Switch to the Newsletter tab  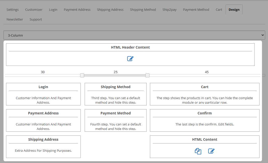(15, 20)
